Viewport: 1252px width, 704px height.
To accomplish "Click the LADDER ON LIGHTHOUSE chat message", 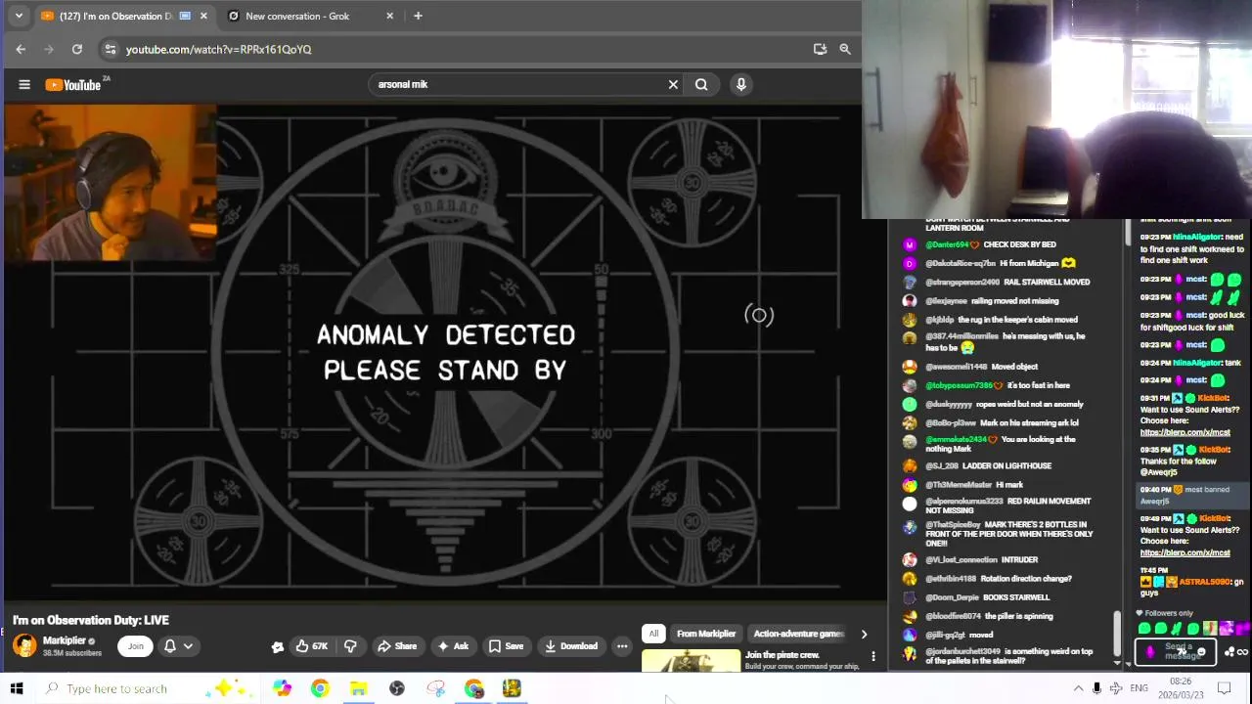I will pyautogui.click(x=1007, y=466).
